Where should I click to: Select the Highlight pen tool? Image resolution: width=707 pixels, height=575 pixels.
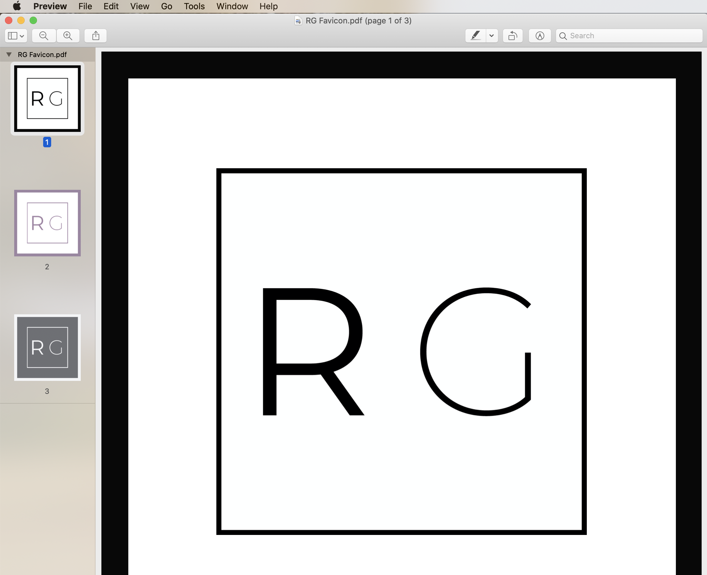[x=476, y=36]
